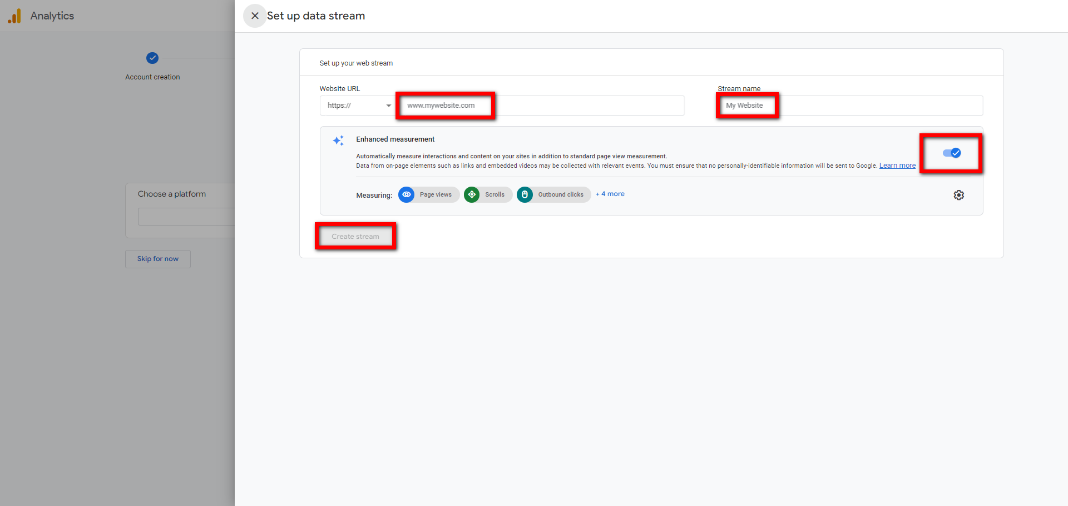Open the Learn more link
This screenshot has width=1068, height=506.
(897, 165)
